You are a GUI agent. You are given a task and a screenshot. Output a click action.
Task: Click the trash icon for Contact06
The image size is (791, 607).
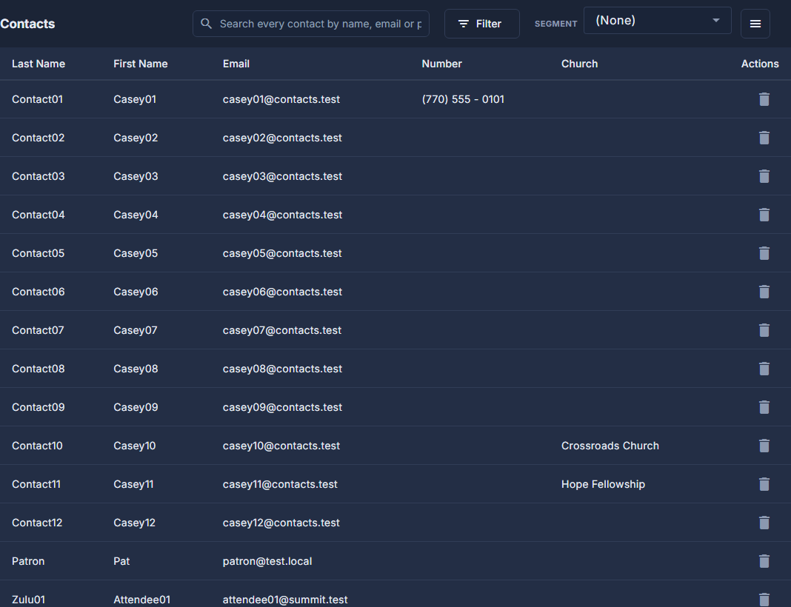[764, 292]
